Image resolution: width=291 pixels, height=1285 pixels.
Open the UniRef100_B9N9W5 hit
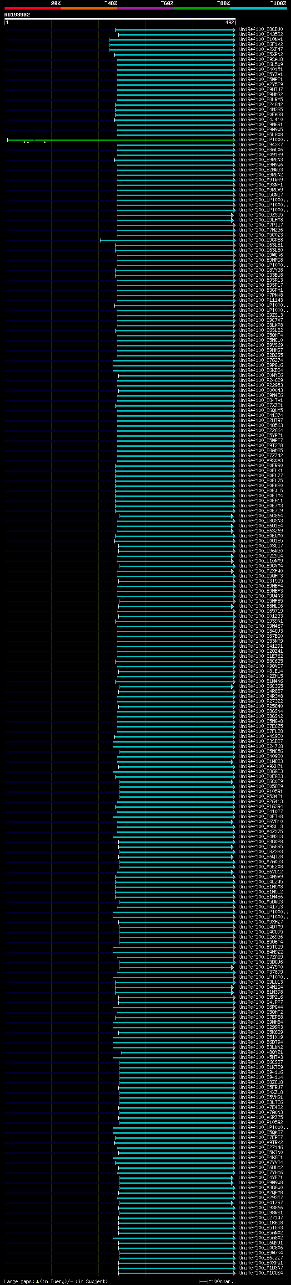click(261, 130)
